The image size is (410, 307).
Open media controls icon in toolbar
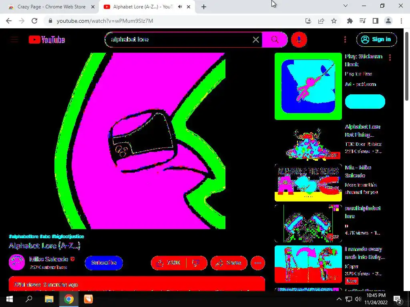[363, 21]
